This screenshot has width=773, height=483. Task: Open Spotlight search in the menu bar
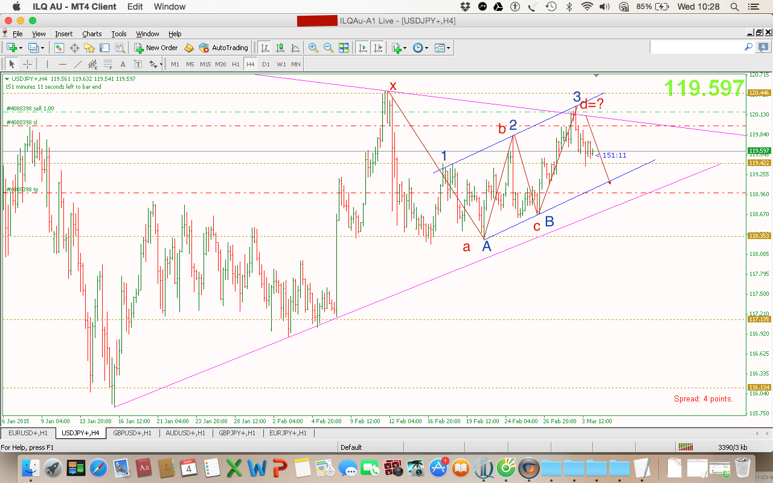pyautogui.click(x=734, y=7)
